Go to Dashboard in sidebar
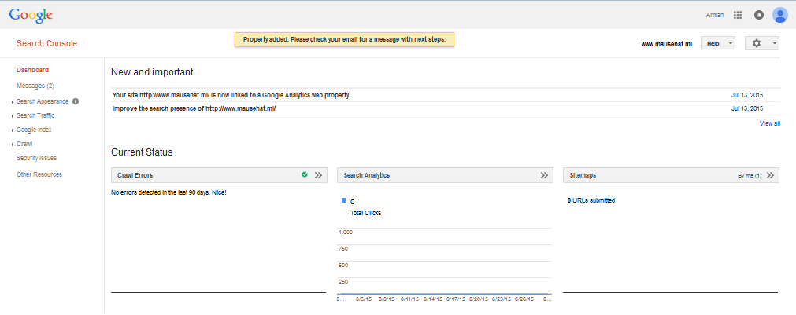796x315 pixels. 32,70
